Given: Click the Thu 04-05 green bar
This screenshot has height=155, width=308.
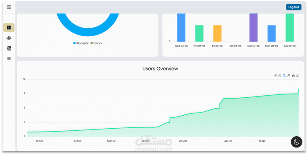Looking at the screenshot, I should click(199, 33).
